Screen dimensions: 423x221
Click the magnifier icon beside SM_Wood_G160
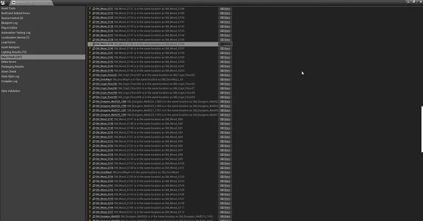pyautogui.click(x=94, y=181)
